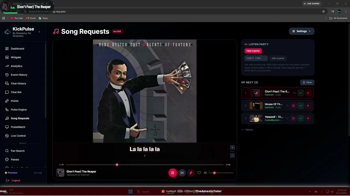Click the Yelawolf video thumbnail

pyautogui.click(x=256, y=118)
